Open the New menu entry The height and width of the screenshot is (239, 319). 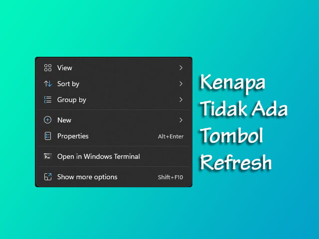click(x=114, y=120)
